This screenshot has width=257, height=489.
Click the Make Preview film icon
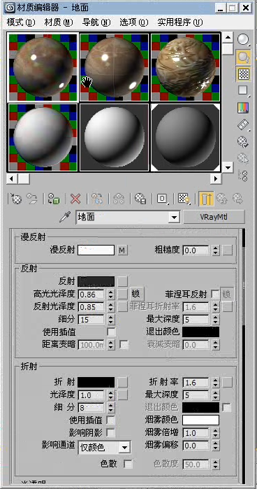(x=243, y=125)
